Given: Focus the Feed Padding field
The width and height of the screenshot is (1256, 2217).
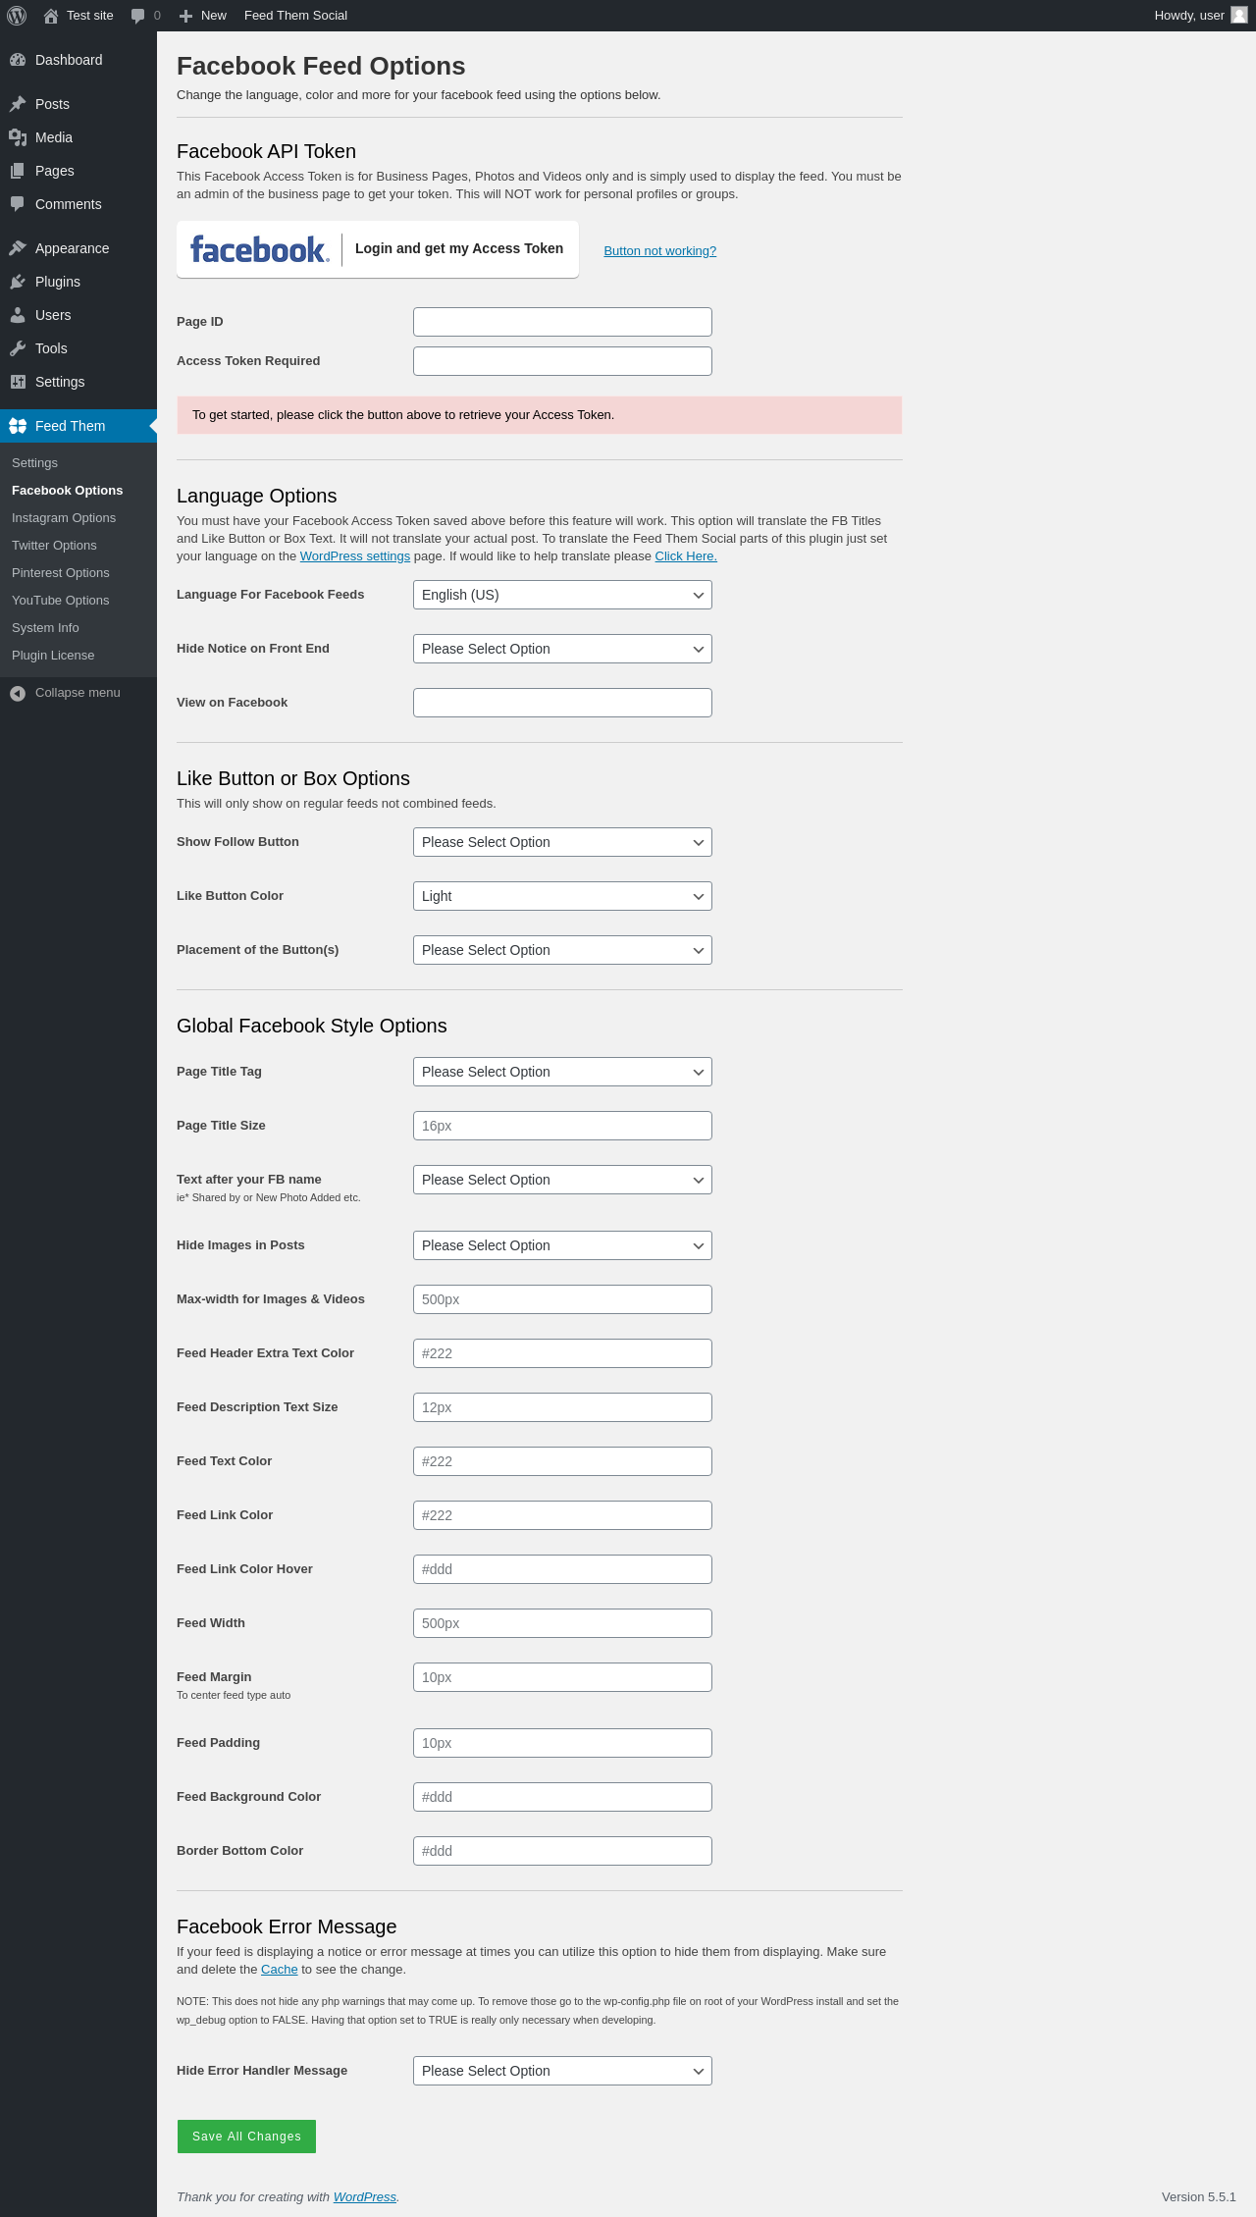Looking at the screenshot, I should click(562, 1743).
